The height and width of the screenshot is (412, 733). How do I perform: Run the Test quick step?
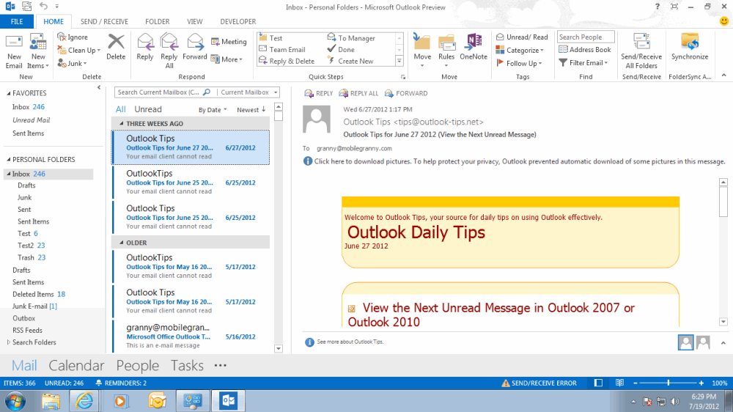[x=270, y=38]
